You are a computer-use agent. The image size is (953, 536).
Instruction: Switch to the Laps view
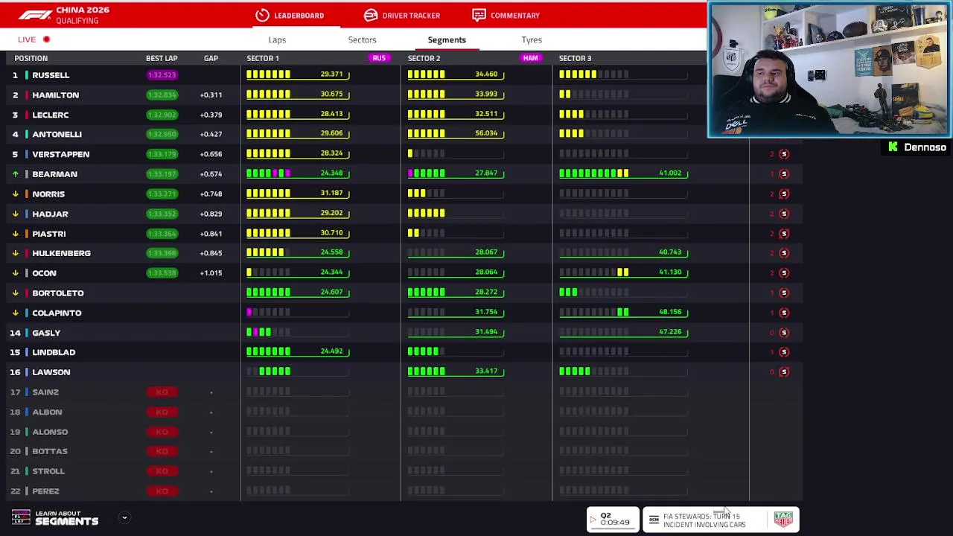pyautogui.click(x=277, y=39)
